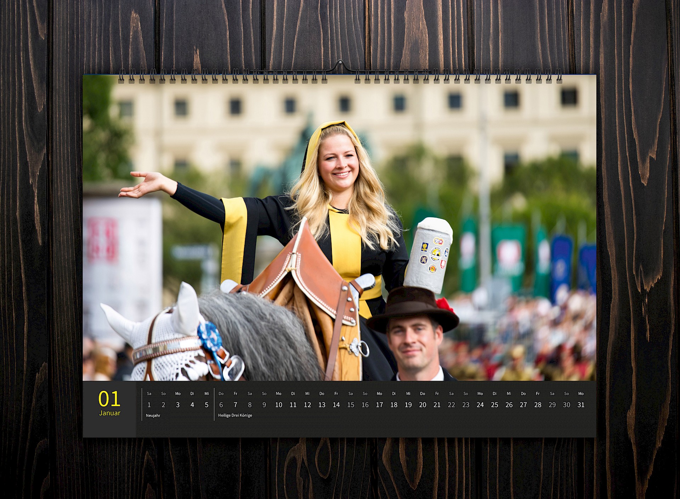Screen dimensions: 680x499
Task: Select date 16 in the calendar strip
Action: click(365, 405)
